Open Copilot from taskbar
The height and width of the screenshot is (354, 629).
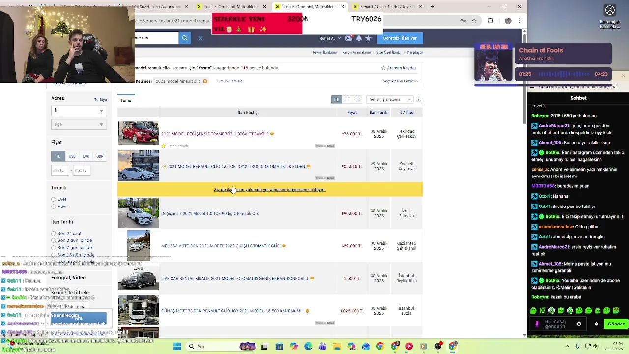294,346
